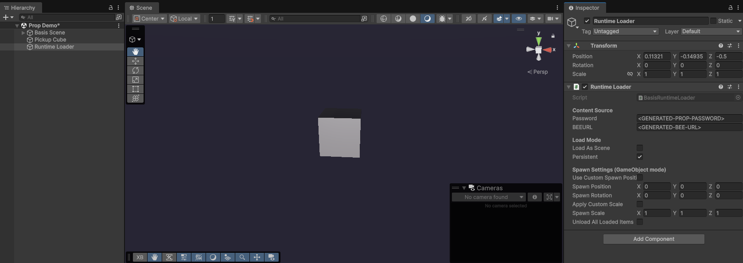Screen dimensions: 743x263
Task: Click the Add Component button
Action: click(x=654, y=239)
